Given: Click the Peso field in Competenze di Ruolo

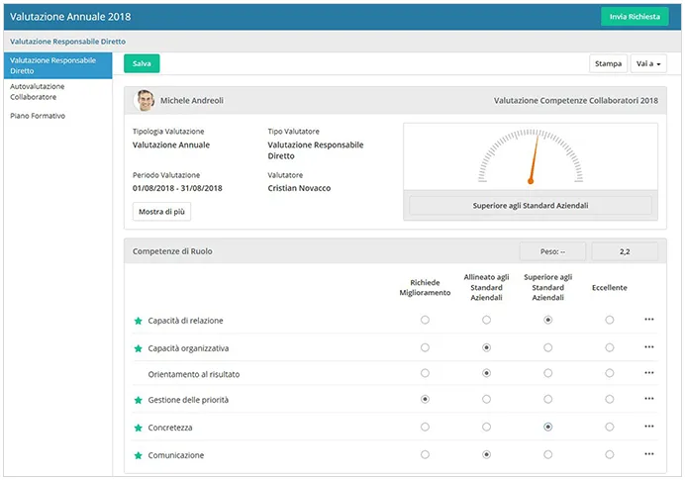Looking at the screenshot, I should click(x=552, y=251).
